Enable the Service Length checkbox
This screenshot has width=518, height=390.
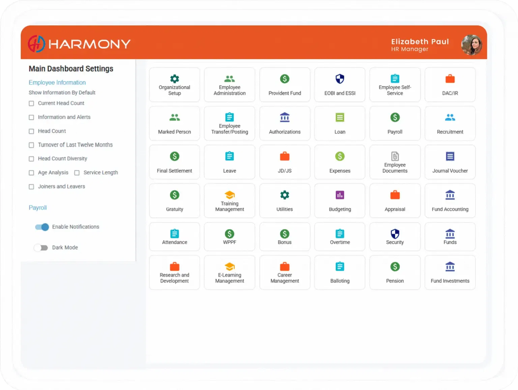(x=77, y=173)
